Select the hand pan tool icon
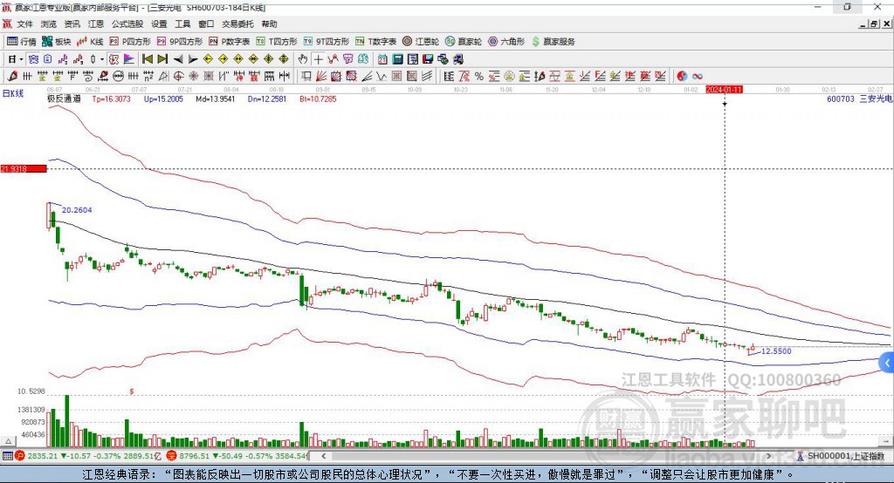The width and height of the screenshot is (894, 483). [303, 59]
